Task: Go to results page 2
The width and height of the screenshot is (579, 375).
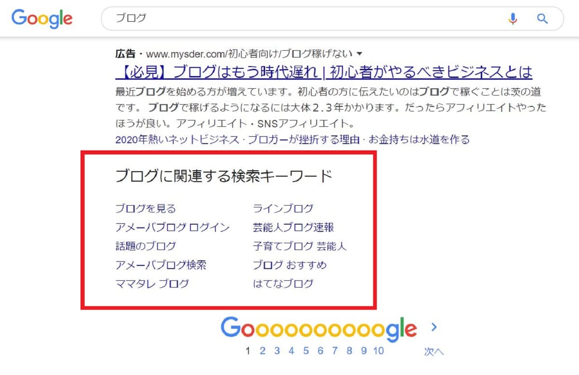Action: [262, 351]
